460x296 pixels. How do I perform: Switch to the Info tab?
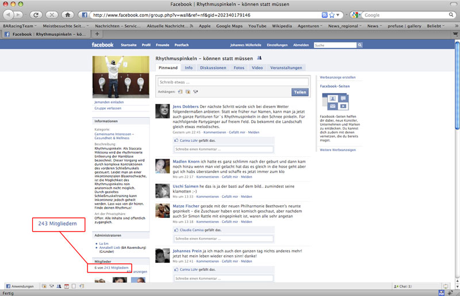point(189,68)
